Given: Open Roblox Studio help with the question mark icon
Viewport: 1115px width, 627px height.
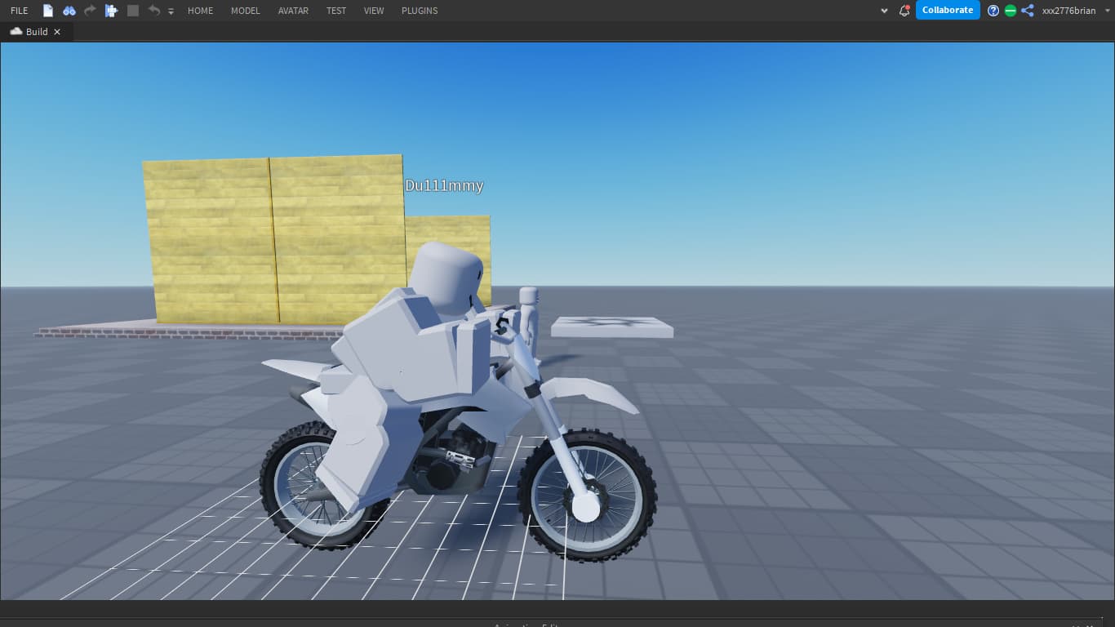Looking at the screenshot, I should click(993, 11).
